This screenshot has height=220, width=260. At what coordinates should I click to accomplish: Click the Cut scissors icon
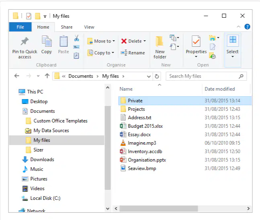coord(76,38)
